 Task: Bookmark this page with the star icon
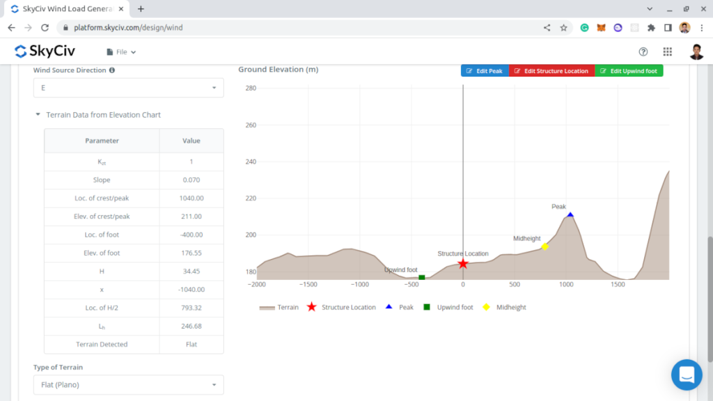click(564, 28)
